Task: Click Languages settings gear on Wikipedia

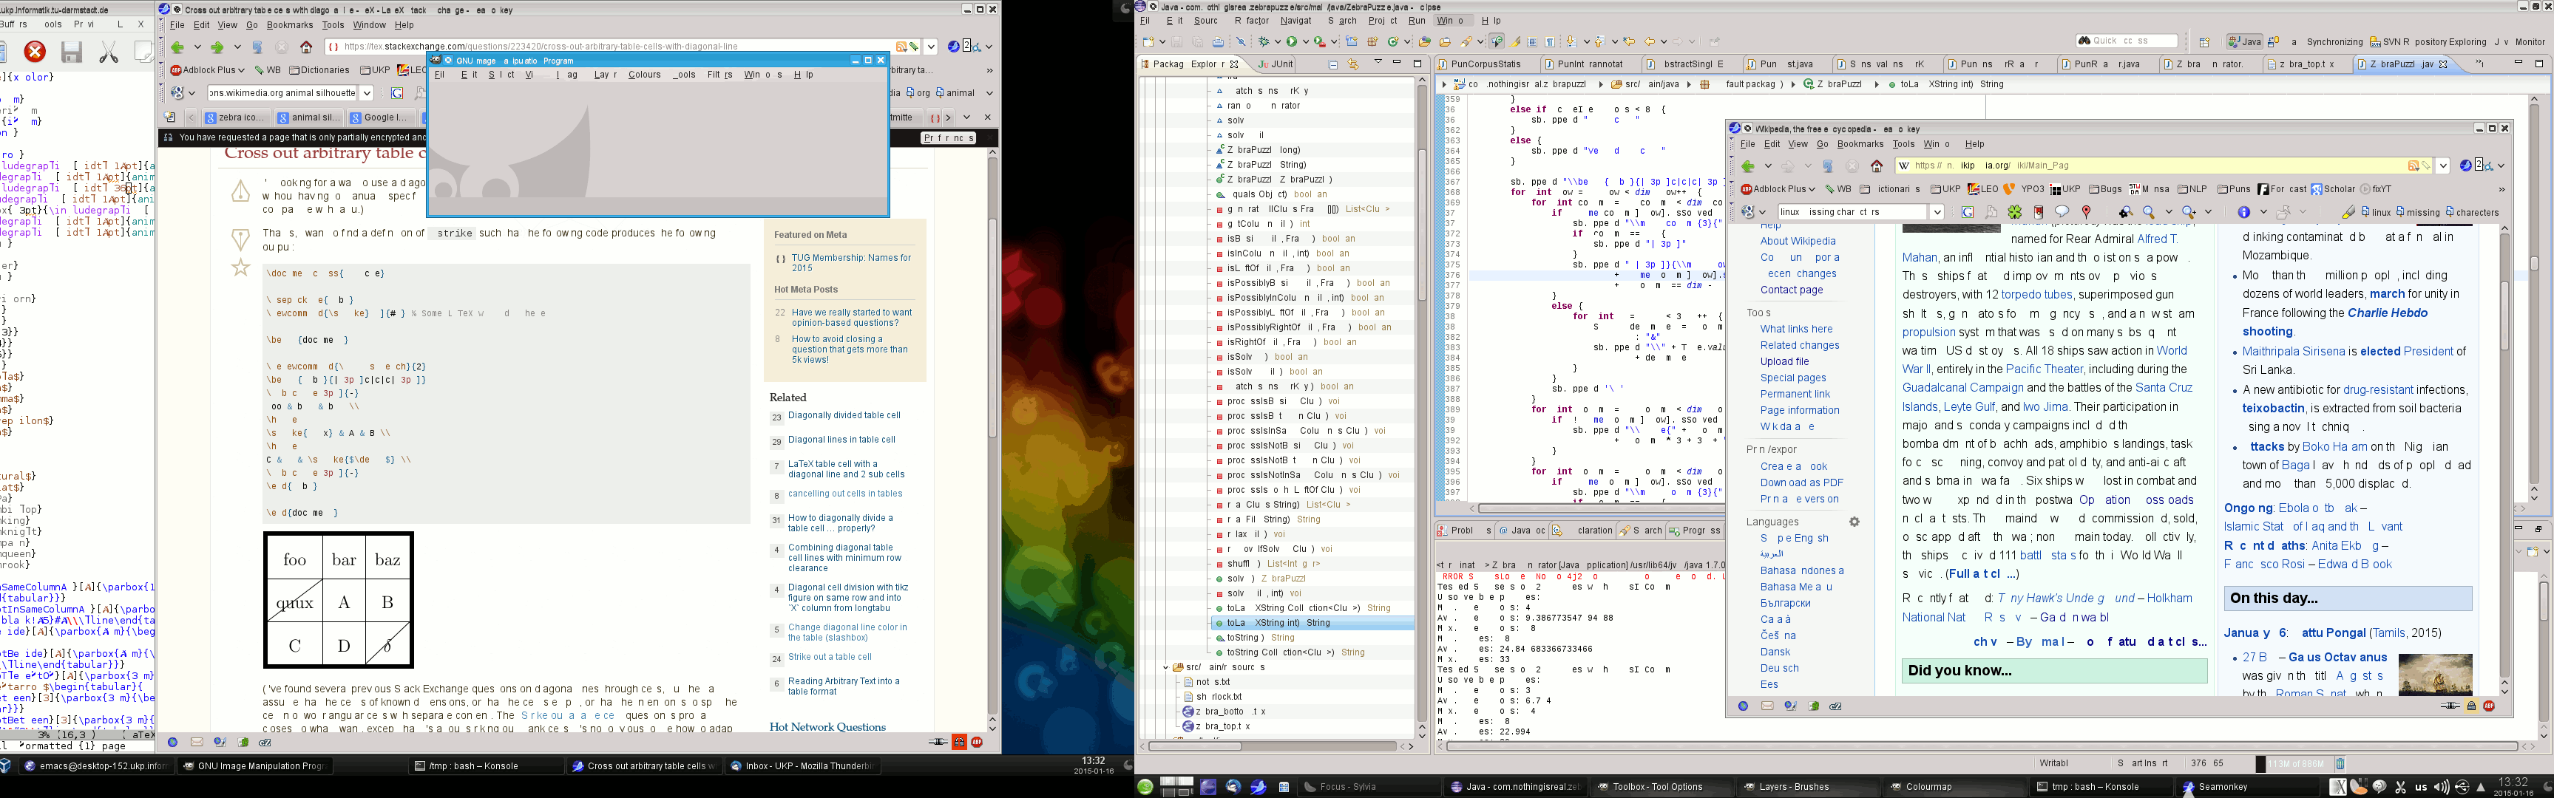Action: click(1854, 522)
